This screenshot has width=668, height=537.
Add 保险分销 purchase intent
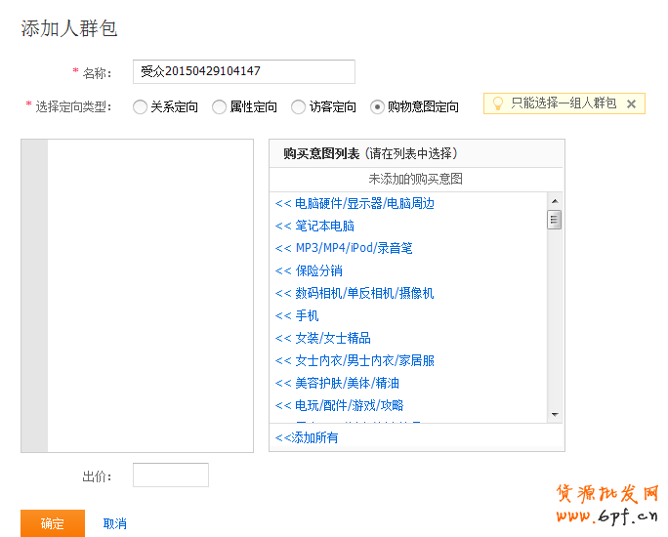(309, 271)
